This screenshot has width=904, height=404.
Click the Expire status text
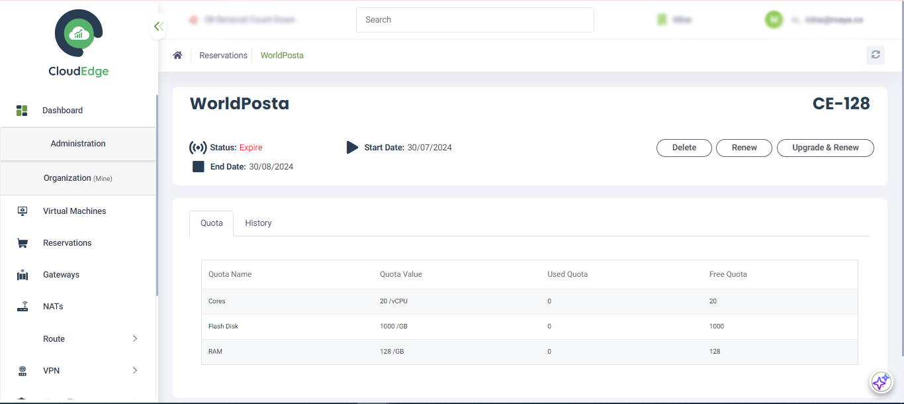(x=251, y=148)
